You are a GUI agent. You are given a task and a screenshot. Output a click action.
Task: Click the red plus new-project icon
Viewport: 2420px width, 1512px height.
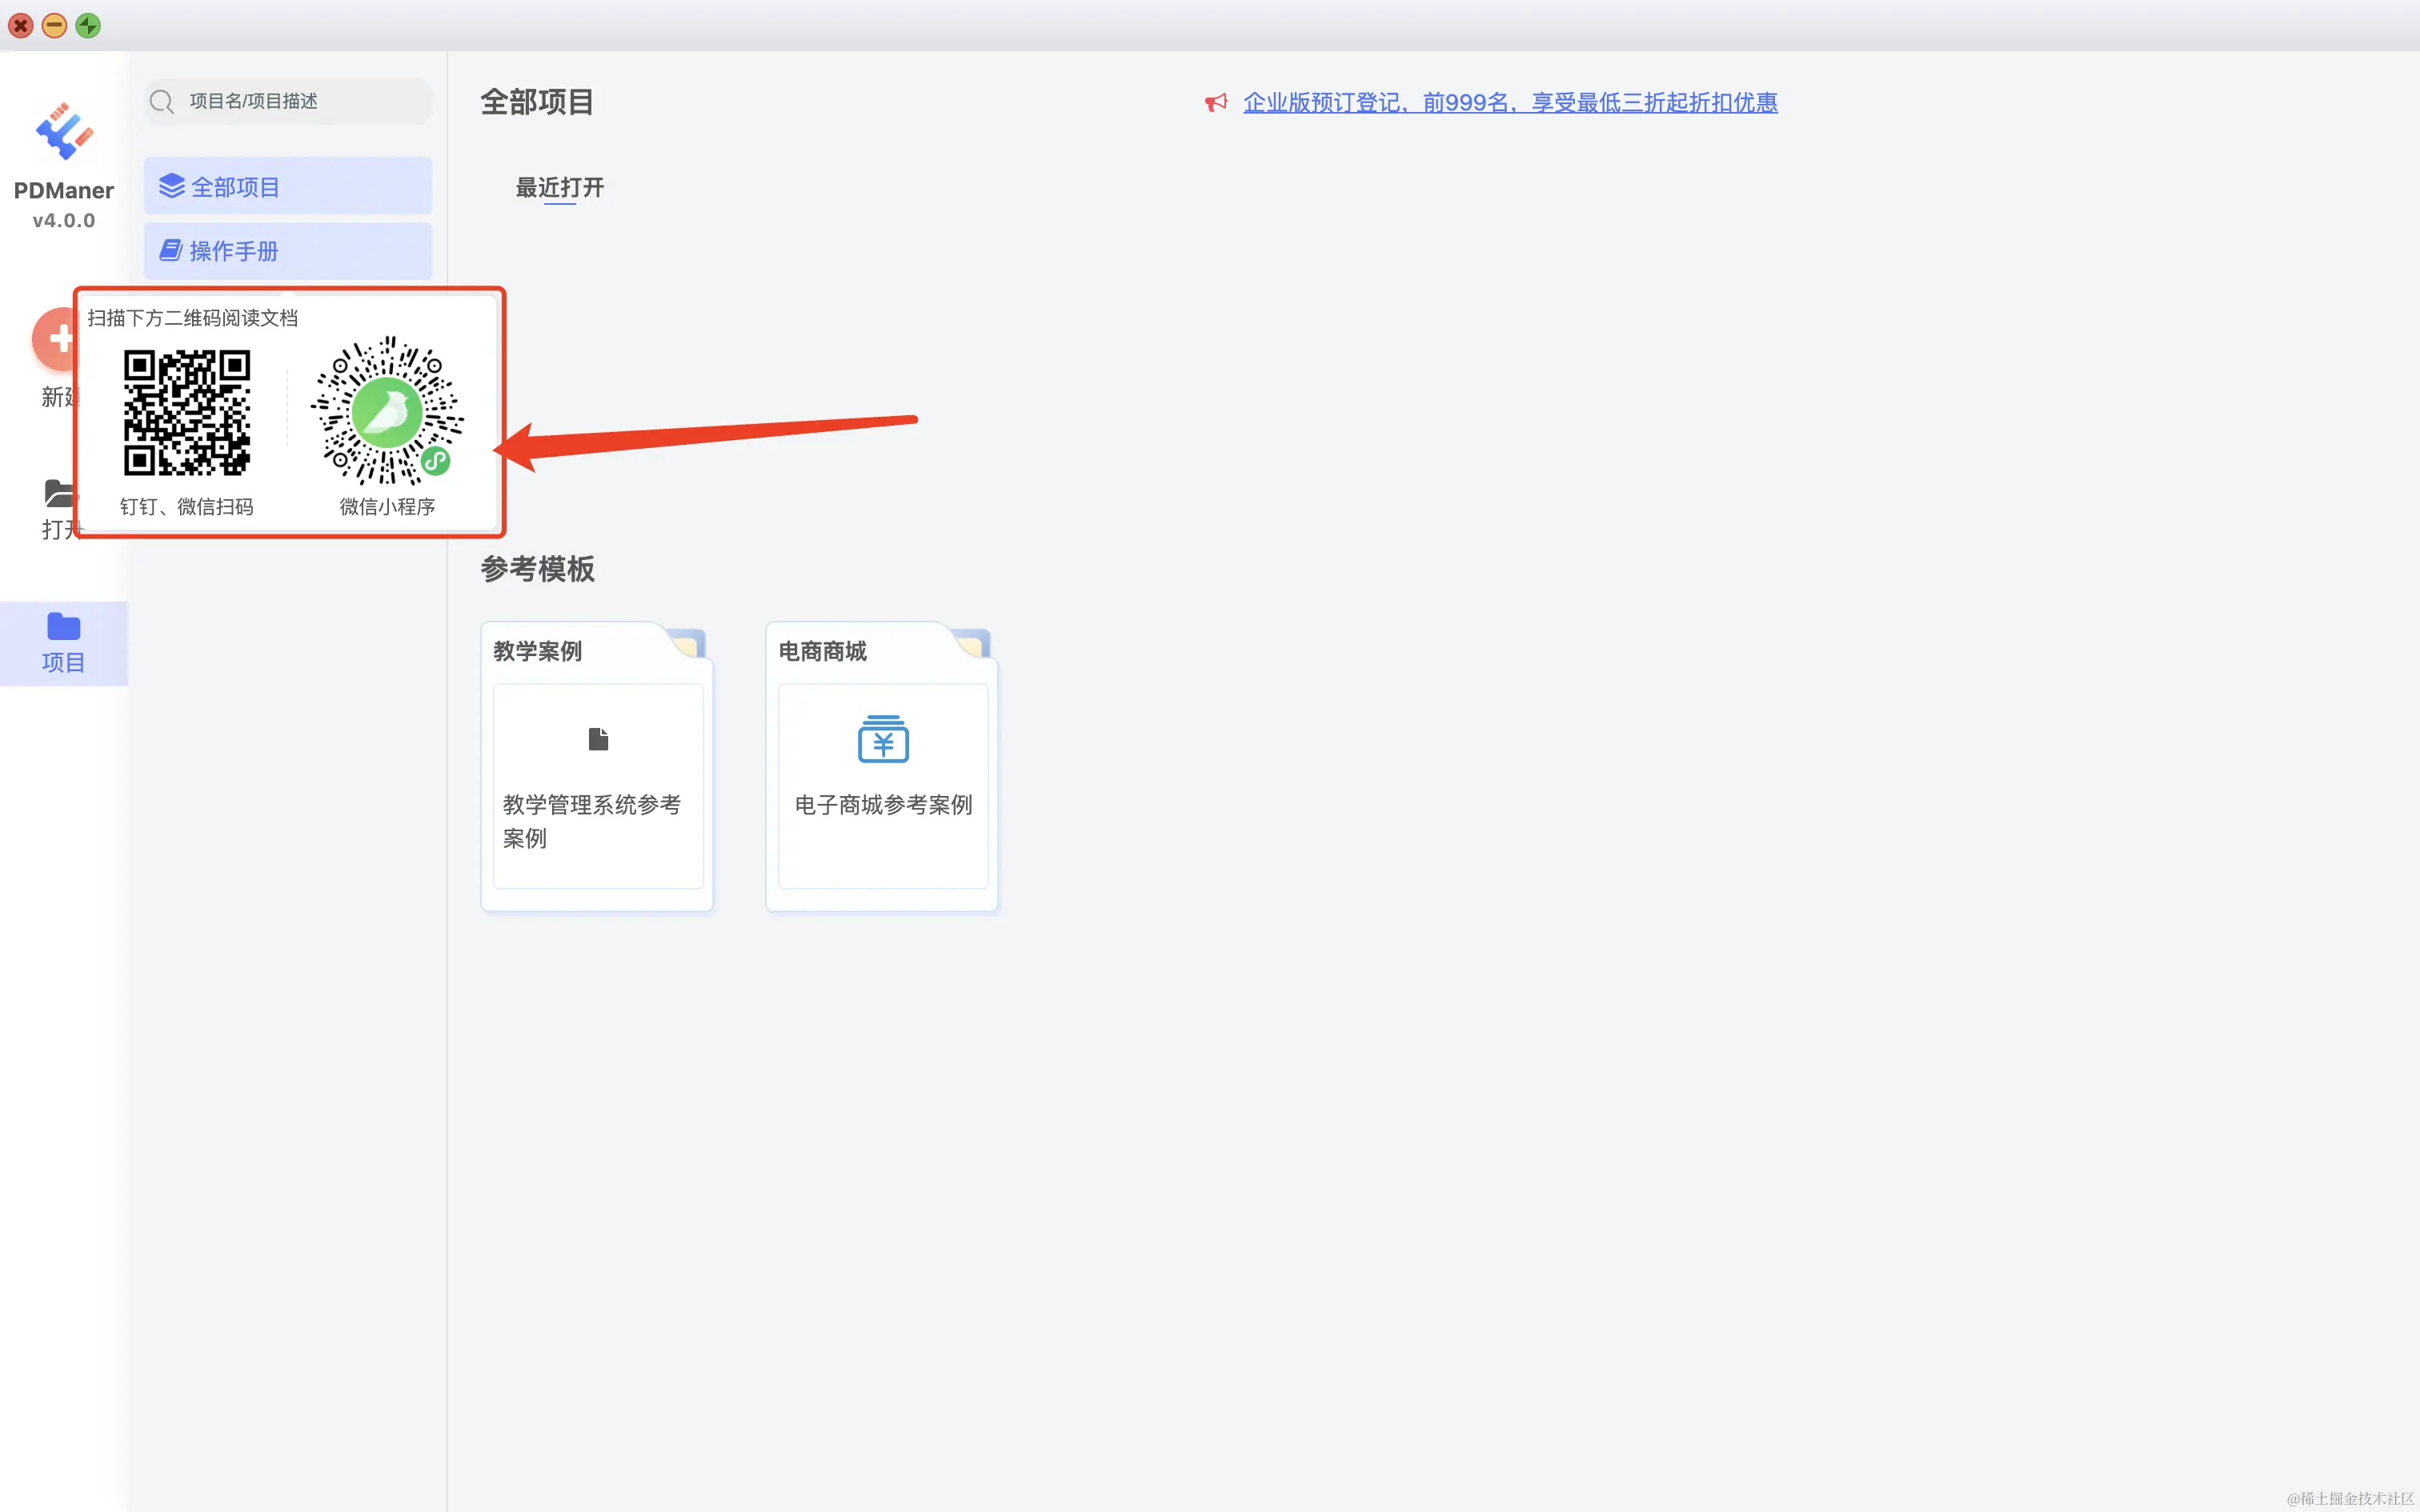tap(55, 338)
